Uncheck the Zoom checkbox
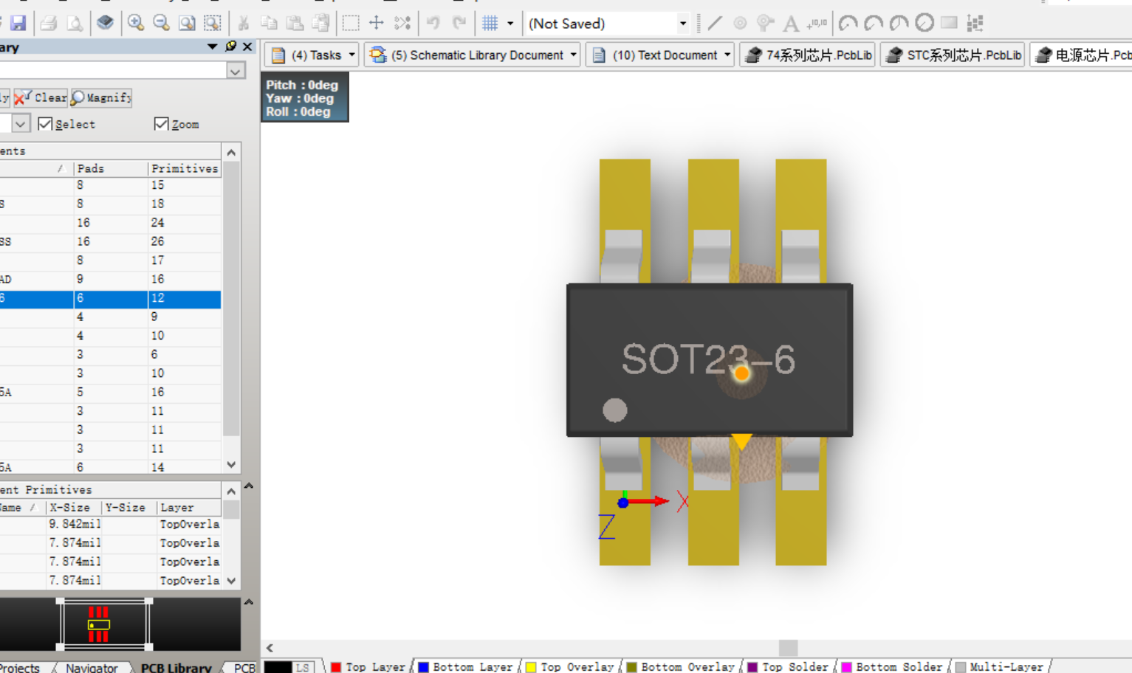Viewport: 1132px width, 673px height. [162, 123]
